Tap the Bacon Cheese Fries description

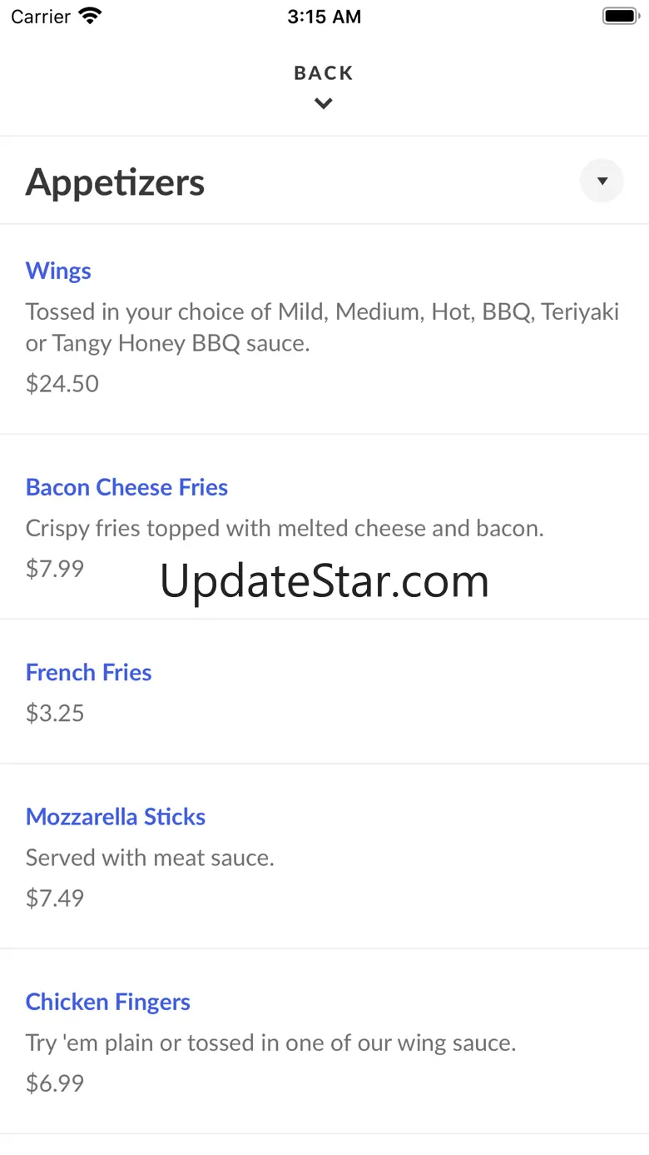pyautogui.click(x=285, y=528)
